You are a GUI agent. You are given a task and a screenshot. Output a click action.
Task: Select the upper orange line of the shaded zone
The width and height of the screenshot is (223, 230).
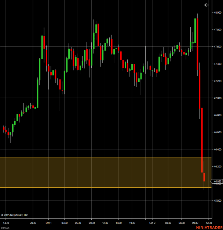tap(106, 157)
